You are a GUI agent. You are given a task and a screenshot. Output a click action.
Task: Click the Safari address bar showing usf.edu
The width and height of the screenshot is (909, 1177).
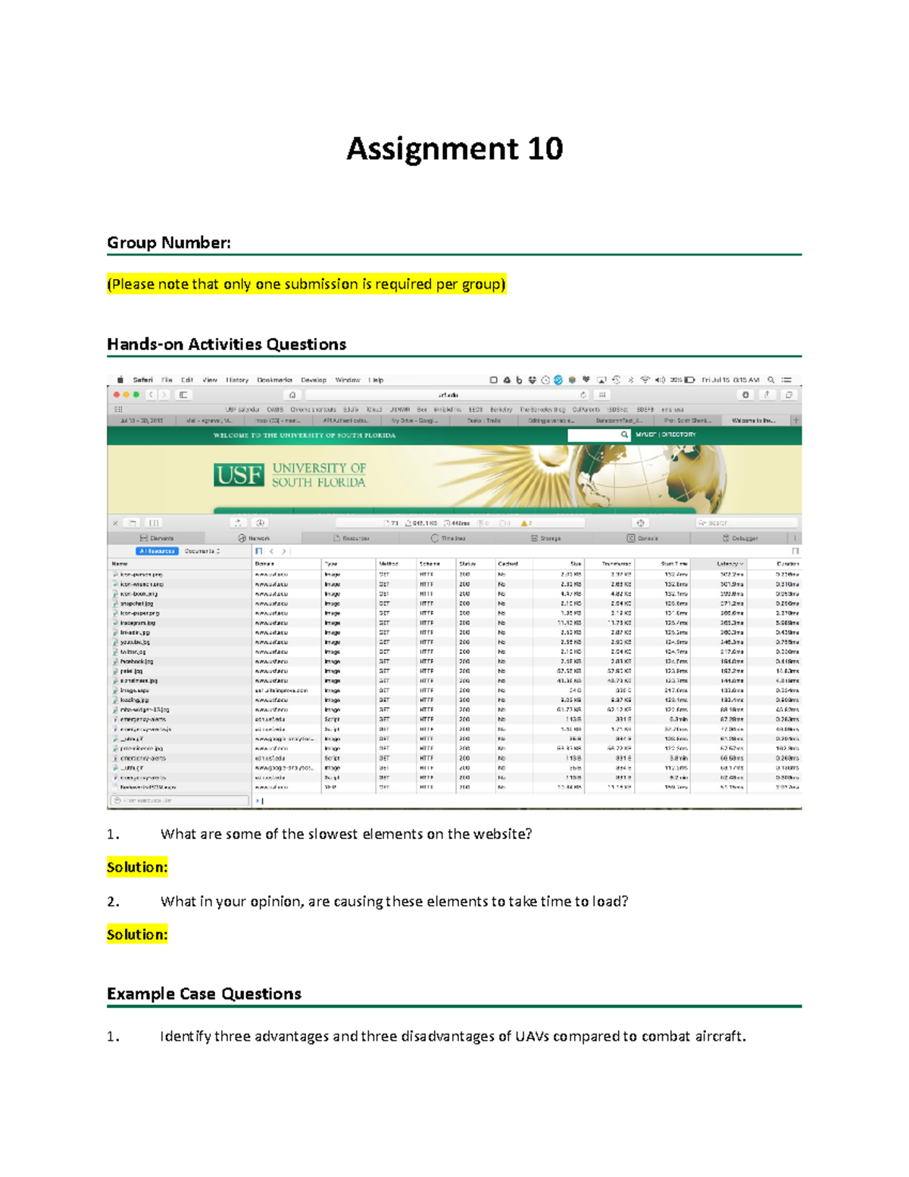click(x=447, y=395)
